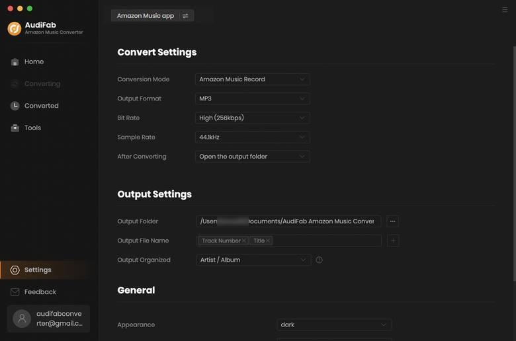Browse output folder with three-dots button
This screenshot has height=341, width=516.
coord(392,221)
